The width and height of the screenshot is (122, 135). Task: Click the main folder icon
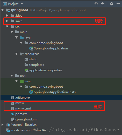pos(17,32)
